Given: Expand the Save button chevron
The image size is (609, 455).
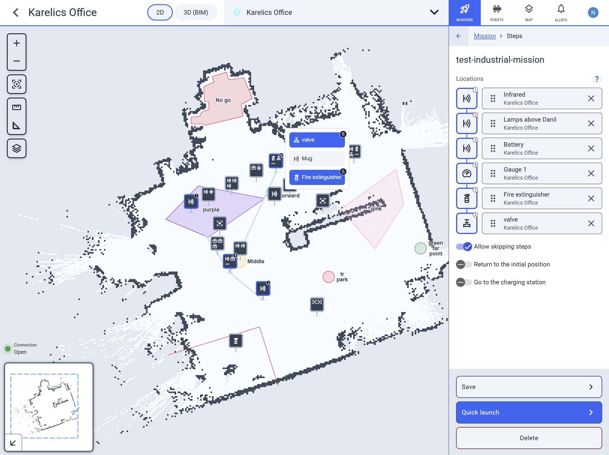Looking at the screenshot, I should click(x=591, y=387).
